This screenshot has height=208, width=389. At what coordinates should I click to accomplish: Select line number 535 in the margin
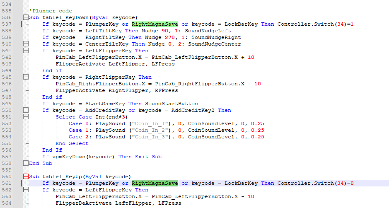click(x=7, y=11)
